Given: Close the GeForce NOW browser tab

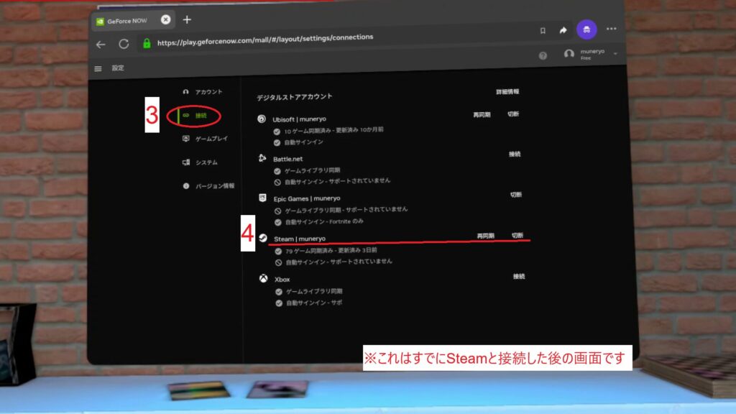Looking at the screenshot, I should click(166, 19).
